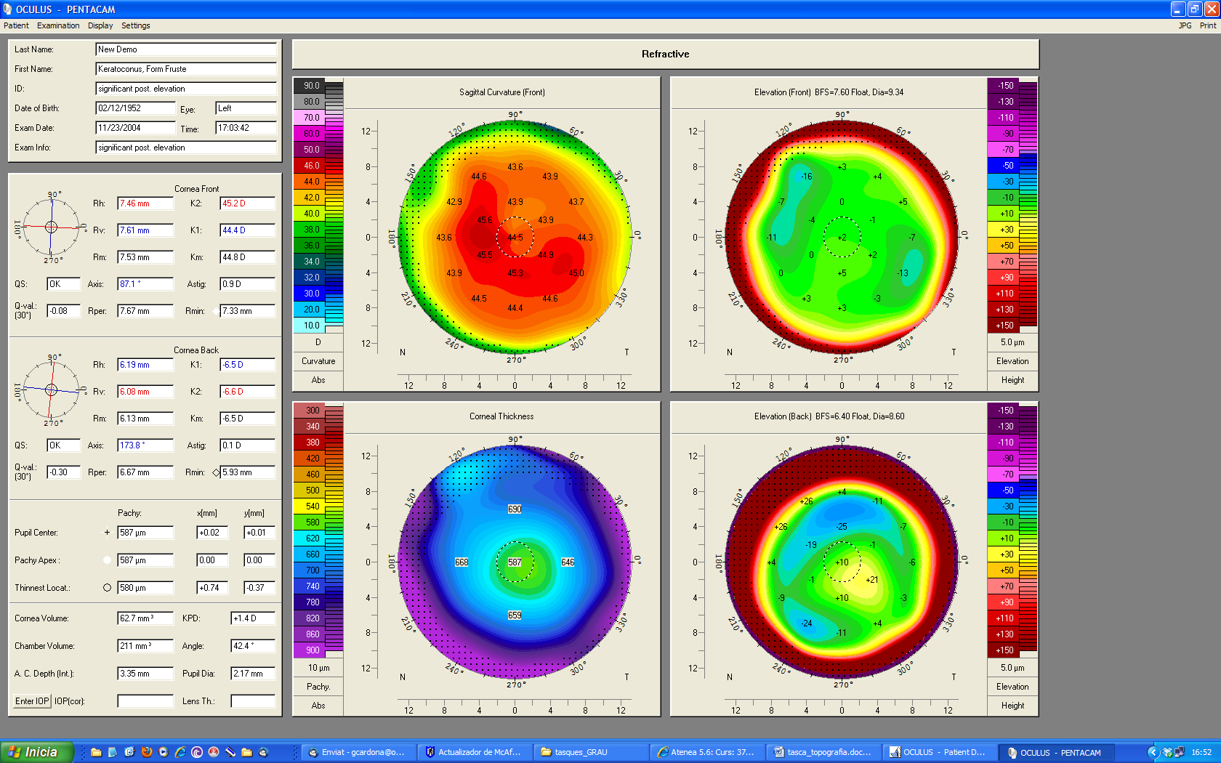Click the Exam Info field

tap(186, 148)
